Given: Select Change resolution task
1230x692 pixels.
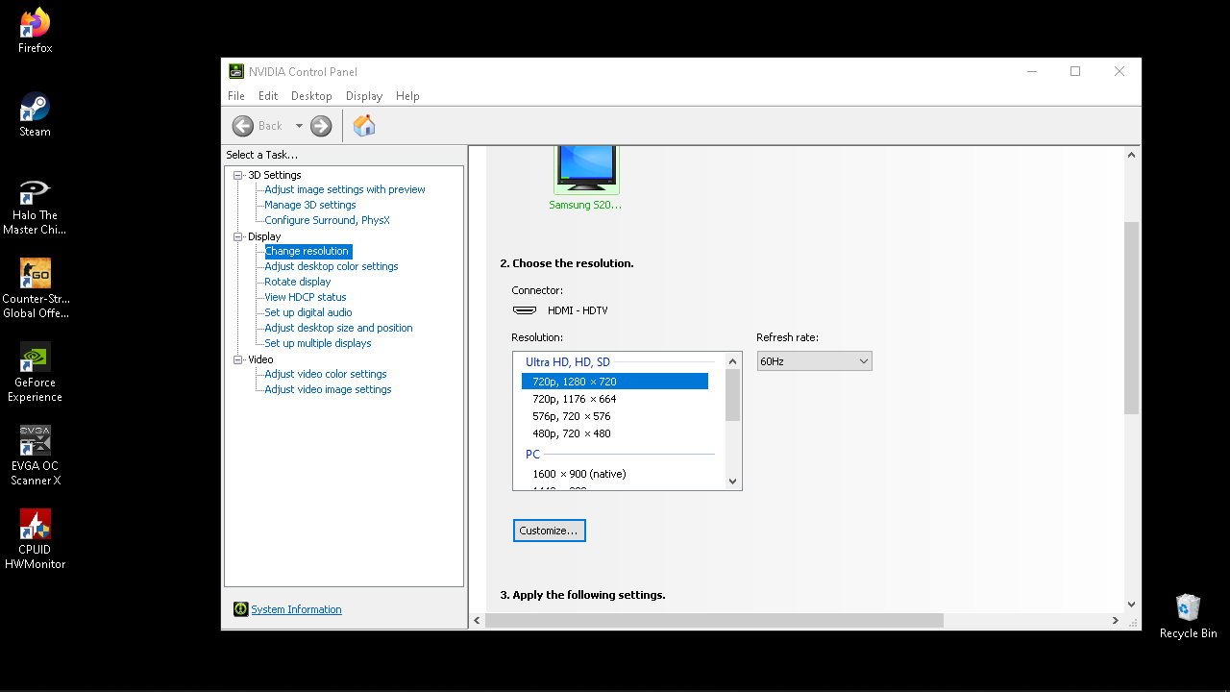Looking at the screenshot, I should tap(307, 251).
